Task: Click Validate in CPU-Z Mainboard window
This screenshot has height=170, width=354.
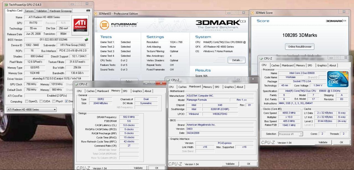Action: 230,164
